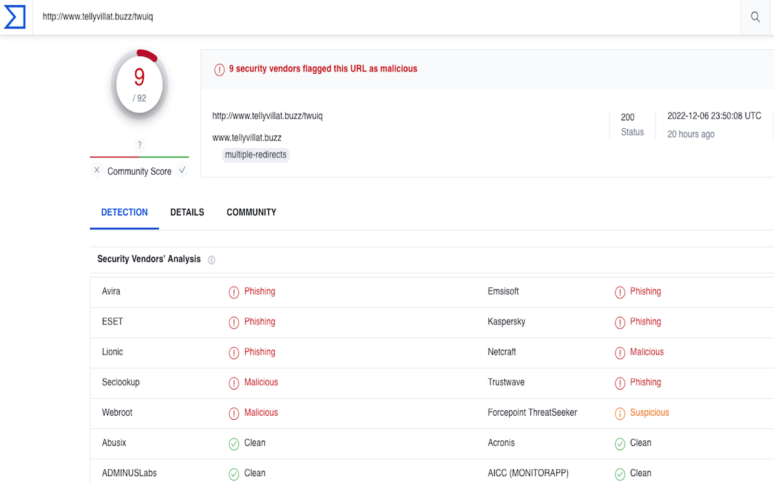This screenshot has width=774, height=484.
Task: Click the VirusTotal logo icon
Action: [15, 17]
